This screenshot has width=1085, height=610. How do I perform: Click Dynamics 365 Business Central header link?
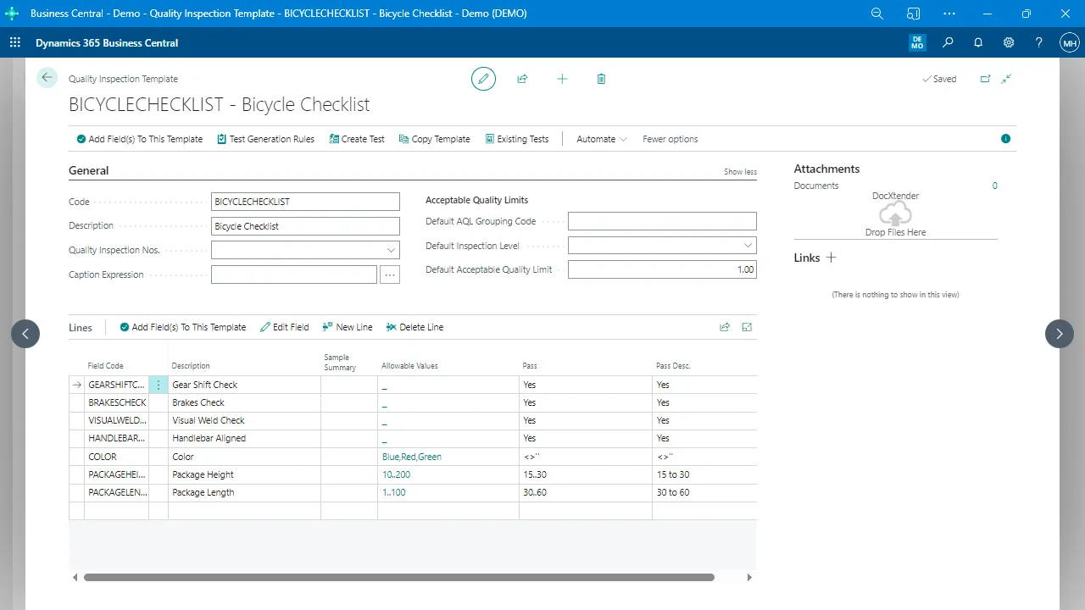point(106,42)
